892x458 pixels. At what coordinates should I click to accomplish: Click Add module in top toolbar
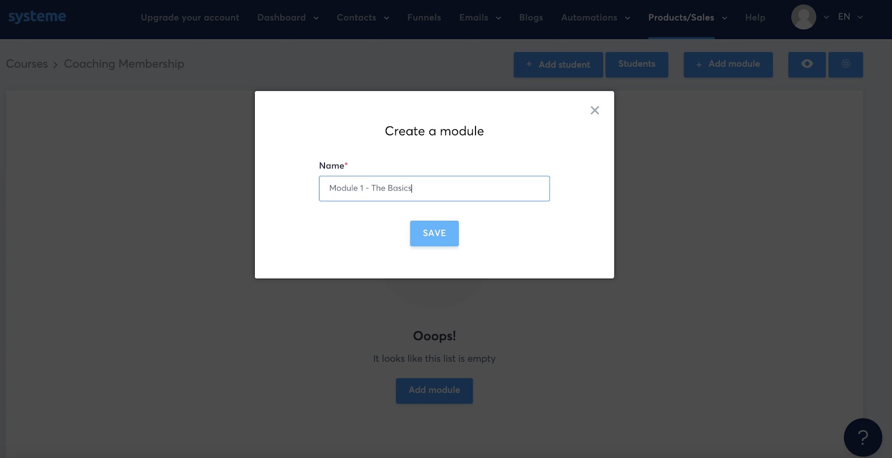pos(728,65)
